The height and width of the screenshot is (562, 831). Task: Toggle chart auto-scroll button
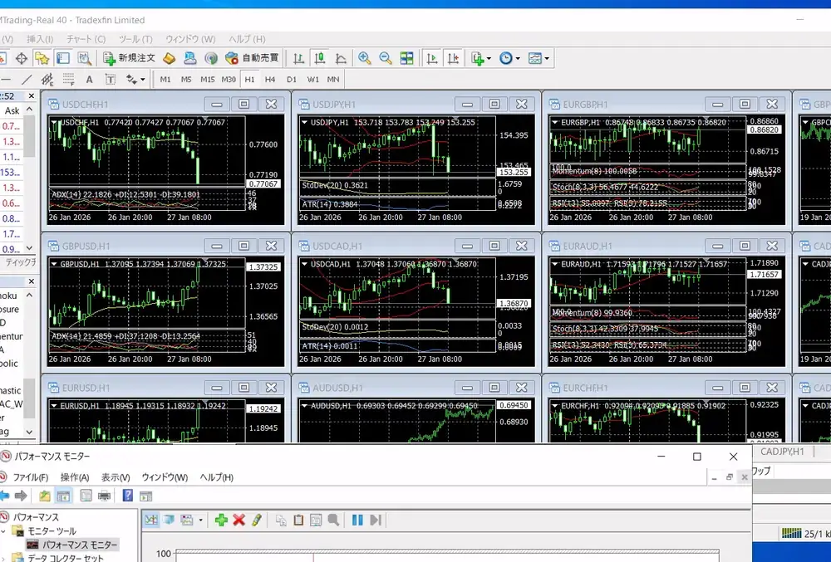point(431,58)
